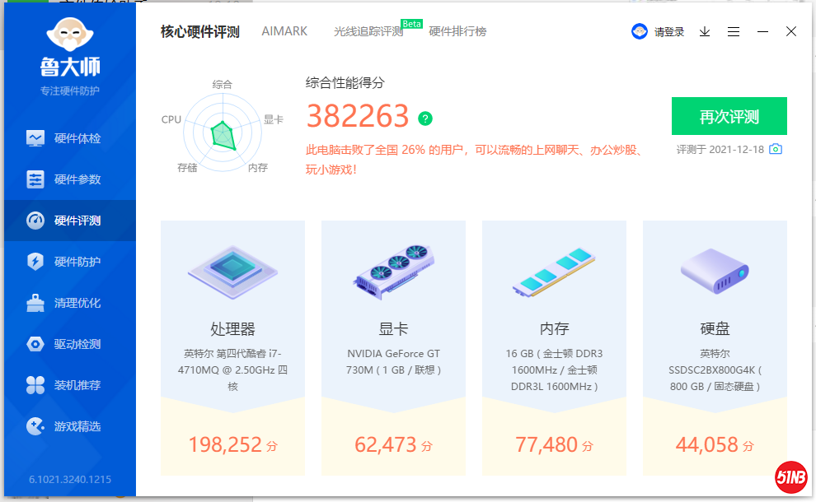Click the 显卡 card title
816x502 pixels.
[x=393, y=329]
